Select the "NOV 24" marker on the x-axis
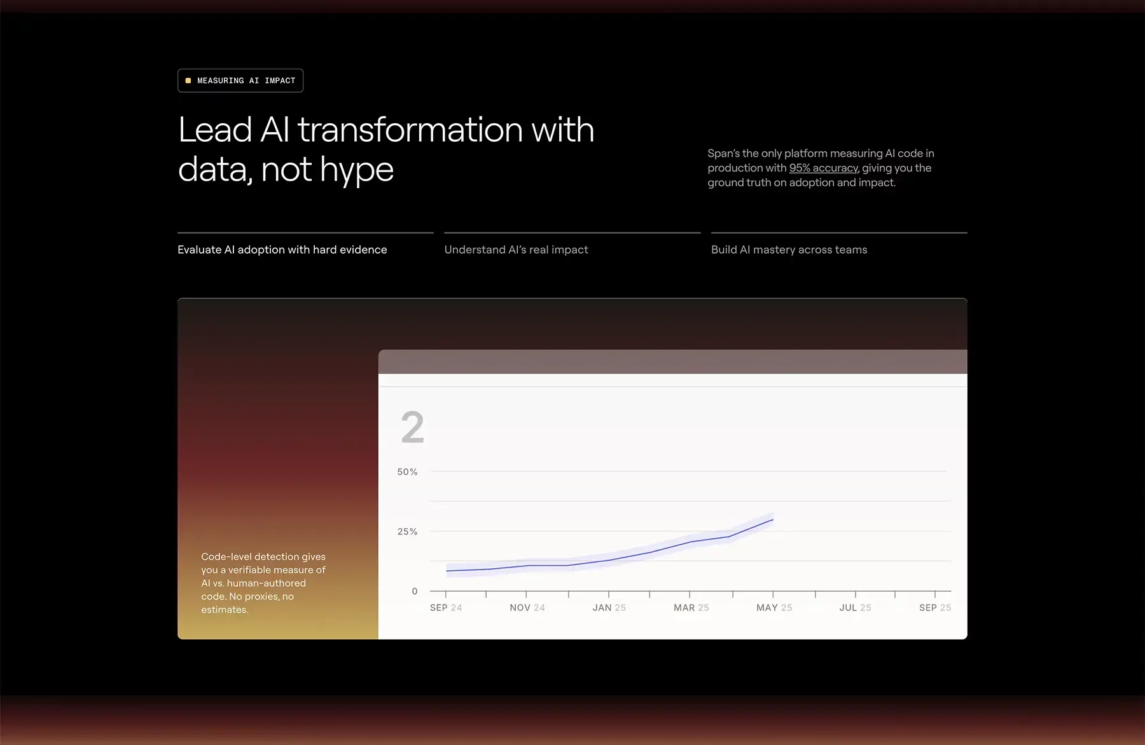This screenshot has width=1145, height=745. pyautogui.click(x=527, y=608)
